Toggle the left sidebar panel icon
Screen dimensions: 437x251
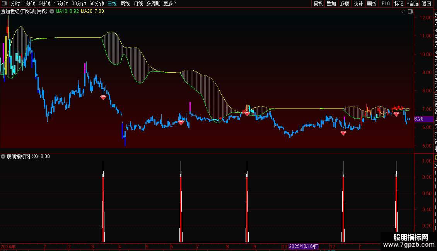click(x=4, y=3)
